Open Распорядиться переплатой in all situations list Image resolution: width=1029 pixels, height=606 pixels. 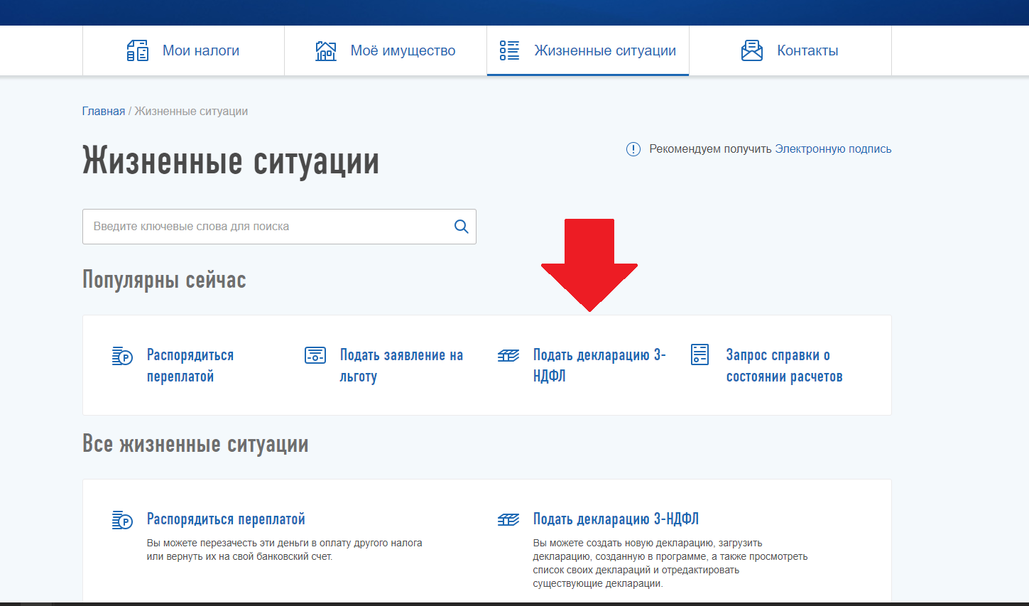pyautogui.click(x=226, y=519)
